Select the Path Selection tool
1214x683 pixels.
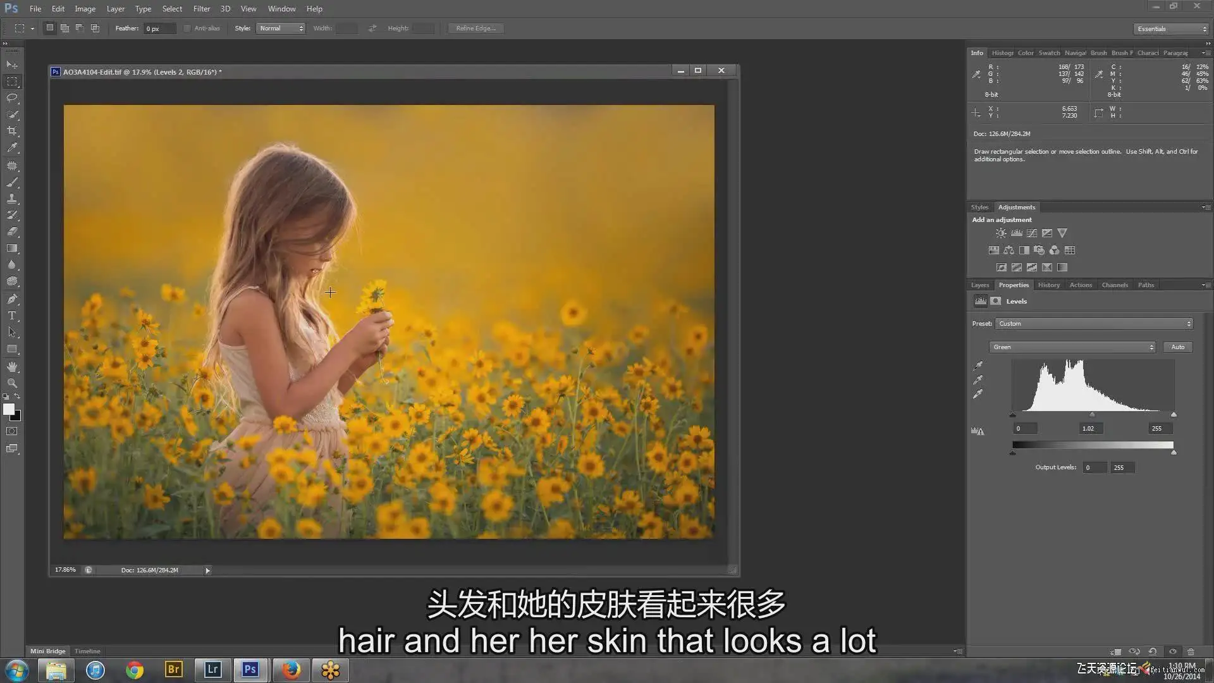click(12, 331)
